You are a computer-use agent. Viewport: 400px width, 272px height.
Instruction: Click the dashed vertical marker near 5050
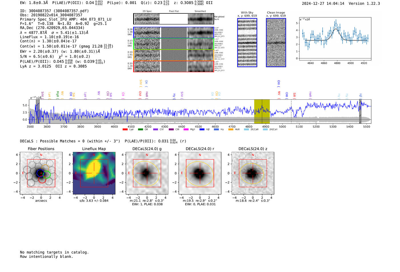[x=291, y=111]
